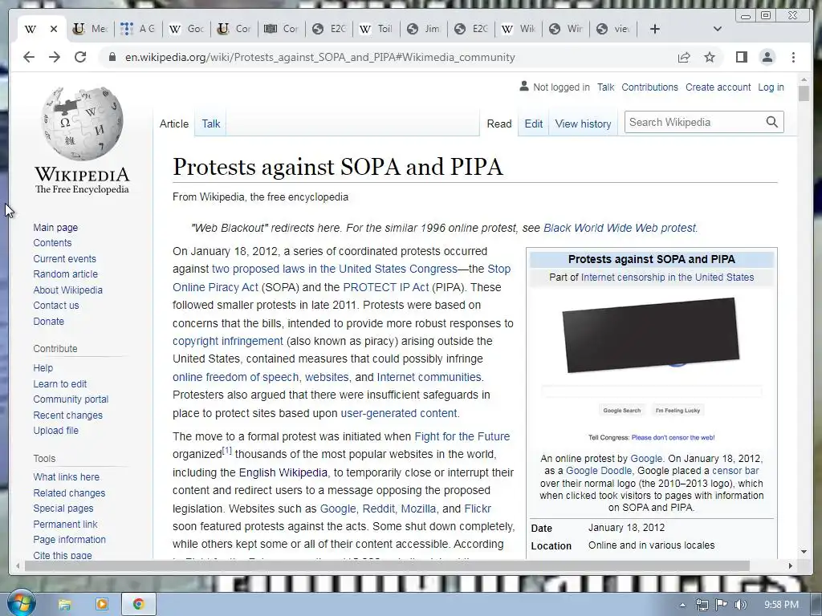Open View history tab

pyautogui.click(x=583, y=124)
